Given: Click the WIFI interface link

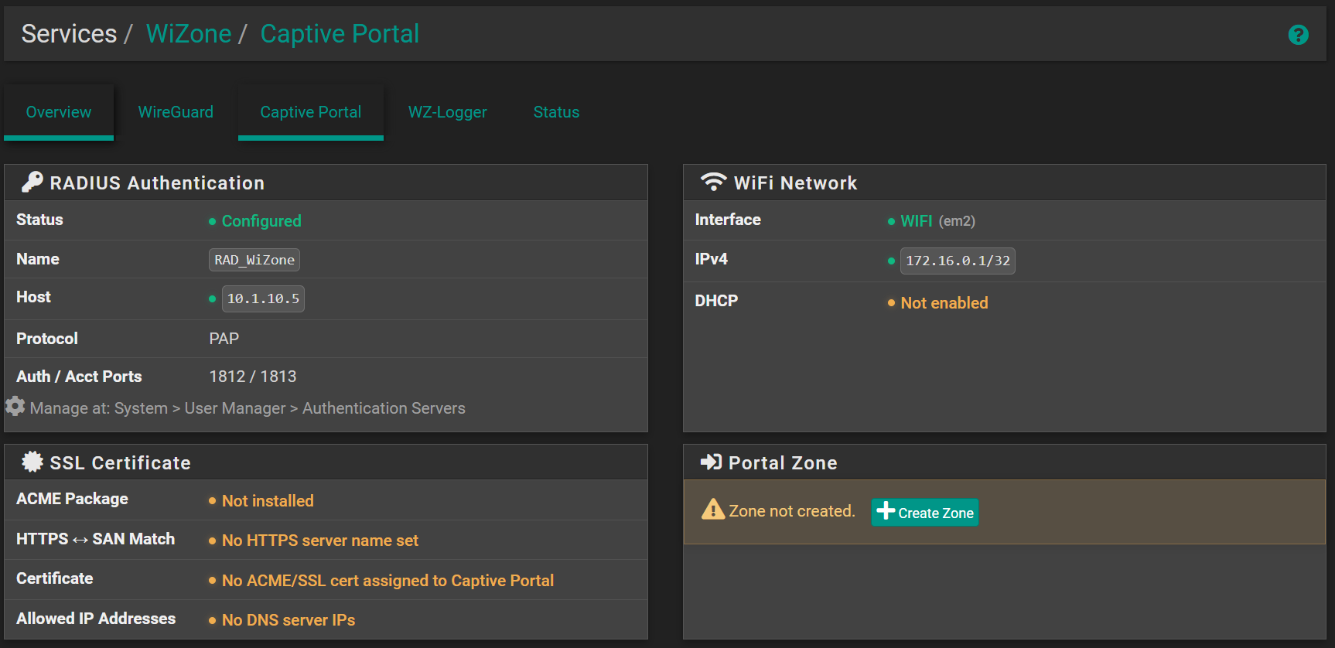Looking at the screenshot, I should 917,221.
